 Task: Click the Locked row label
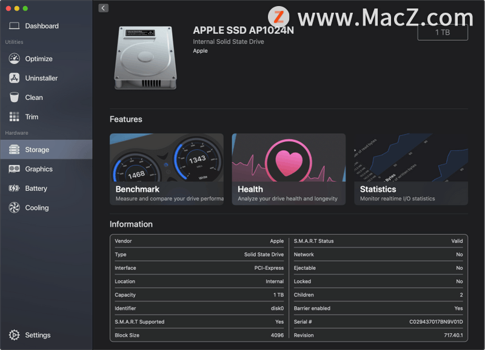[302, 281]
